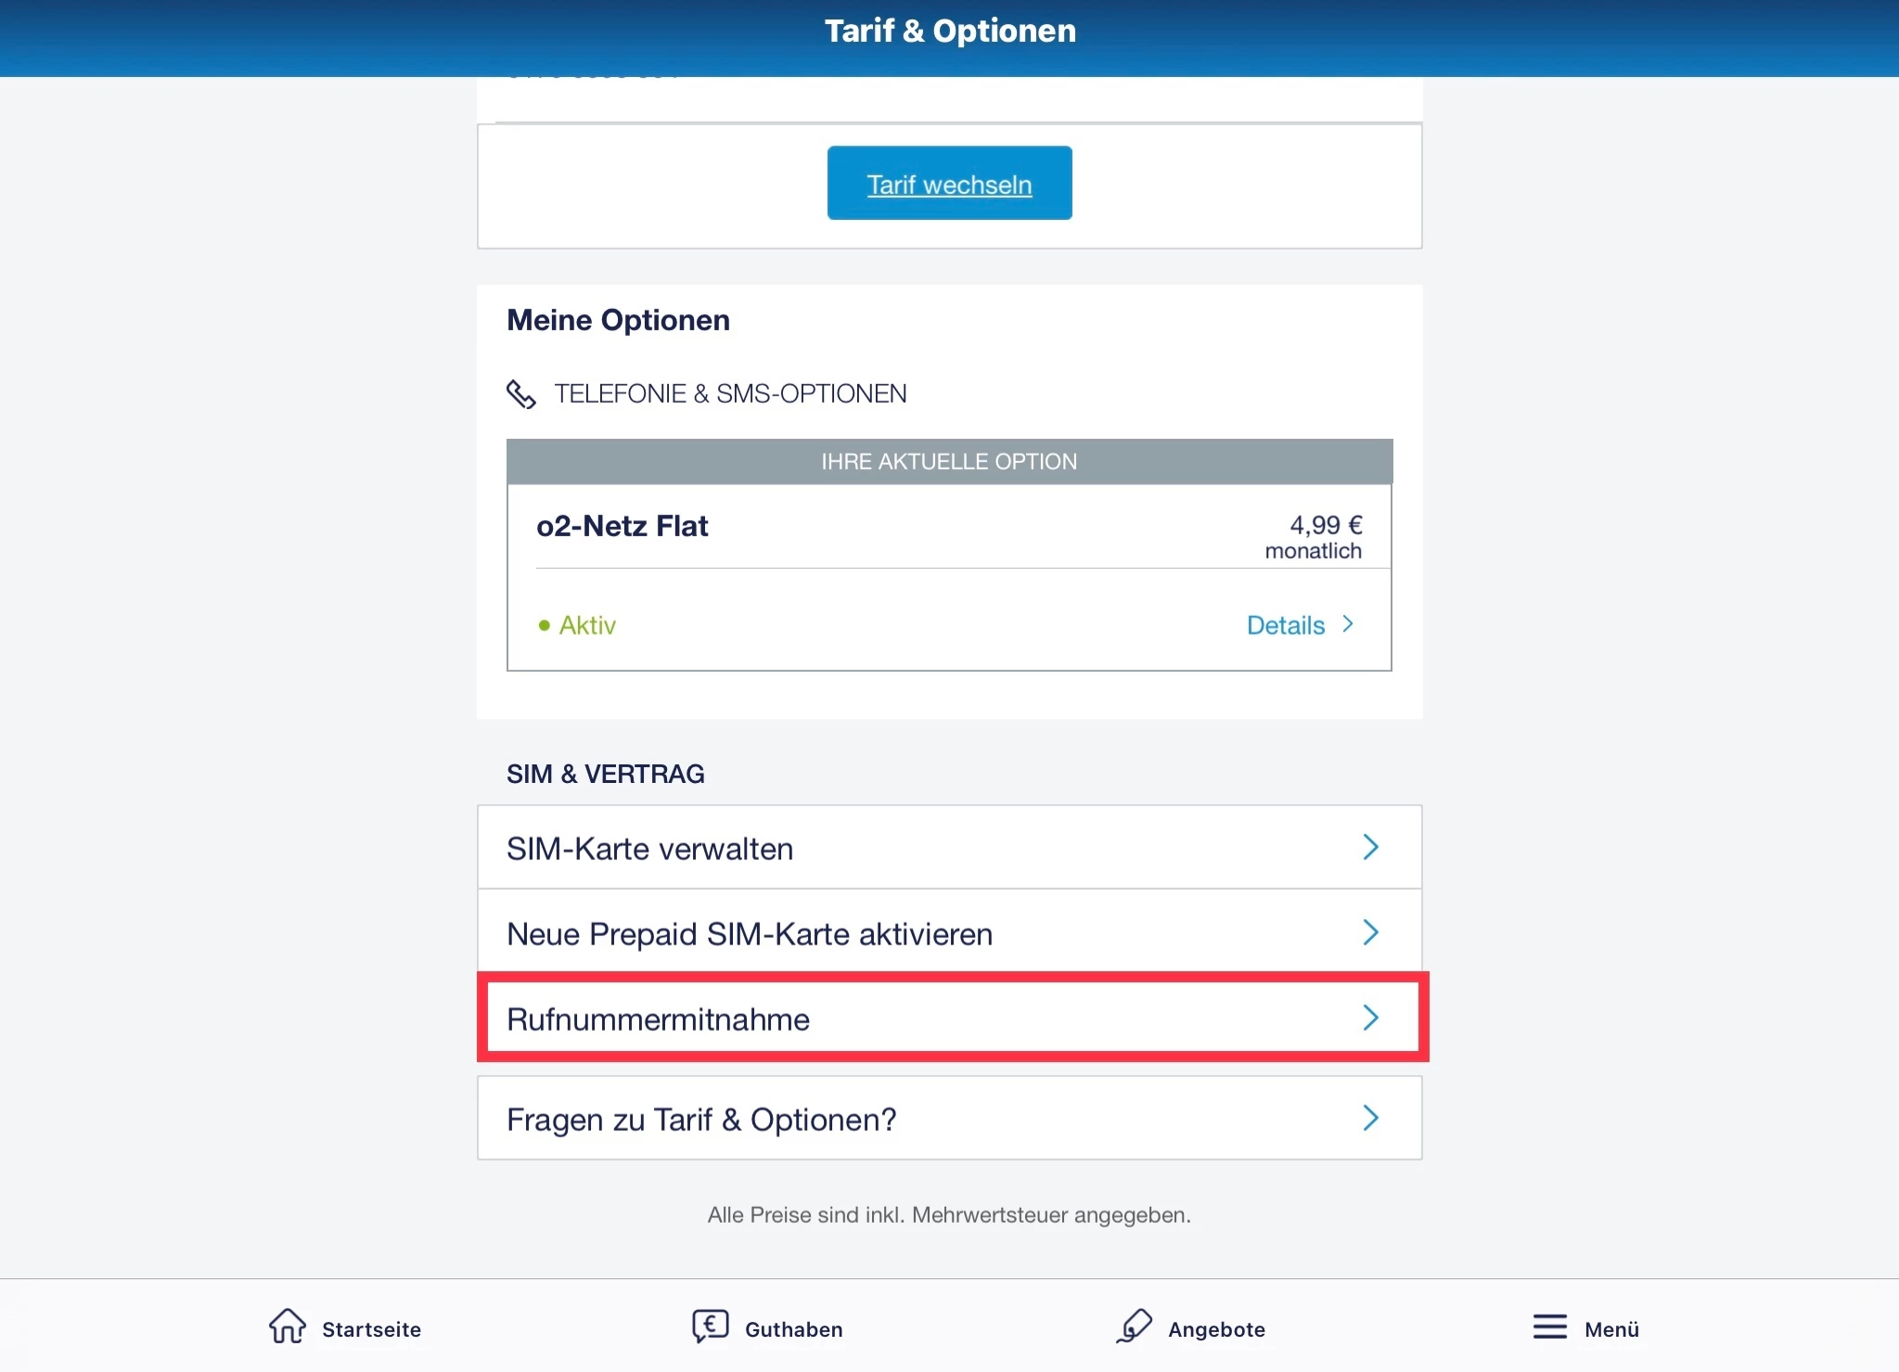Click the Angebote rocket icon
The image size is (1899, 1372).
[1134, 1327]
